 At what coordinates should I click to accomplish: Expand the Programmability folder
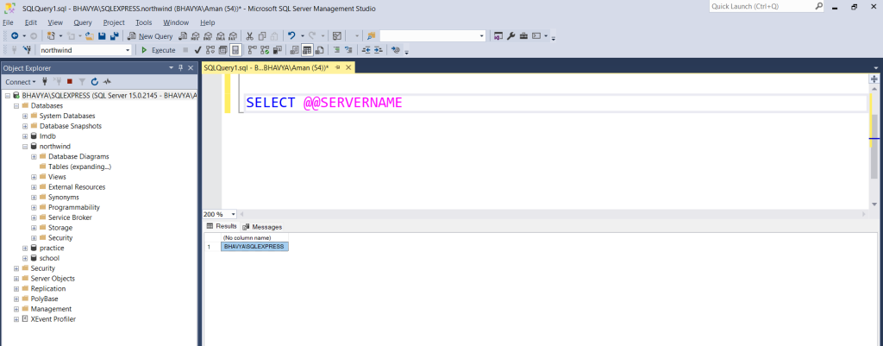pyautogui.click(x=34, y=207)
